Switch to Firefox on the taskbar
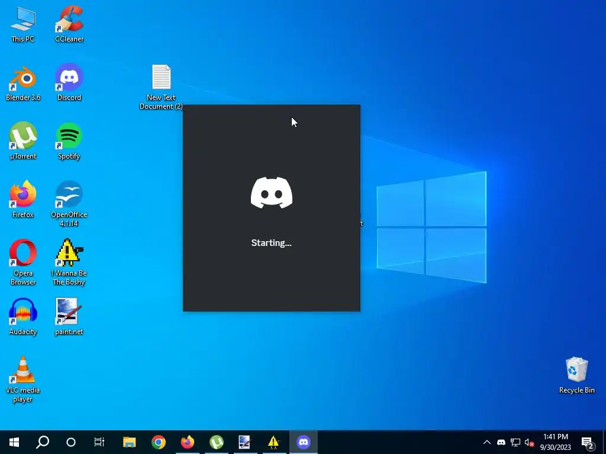Screen dimensions: 606x454 (188, 442)
